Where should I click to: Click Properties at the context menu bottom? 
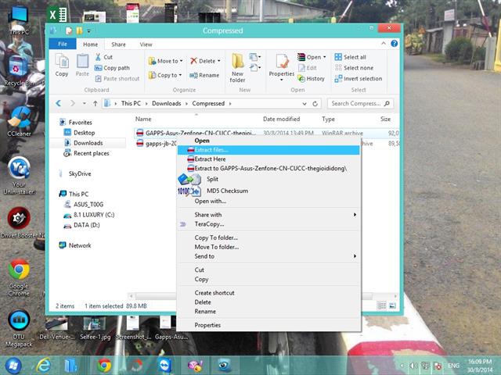click(x=269, y=325)
